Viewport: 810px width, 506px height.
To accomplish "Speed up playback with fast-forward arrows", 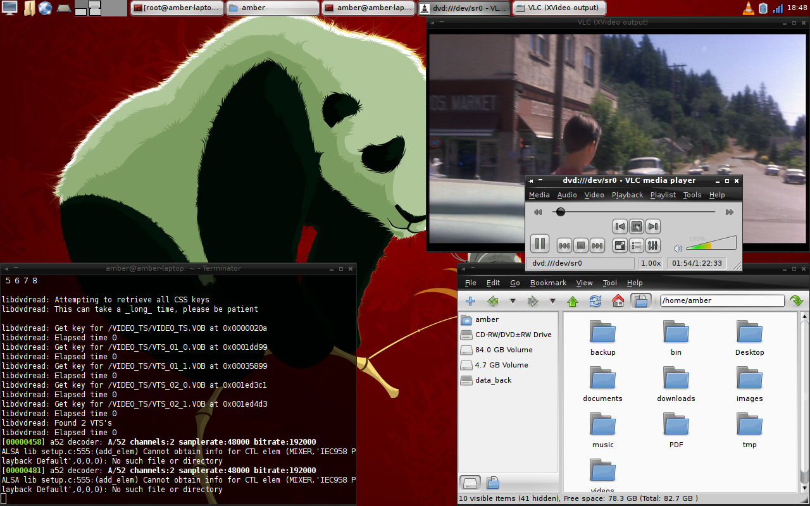I will pyautogui.click(x=730, y=213).
